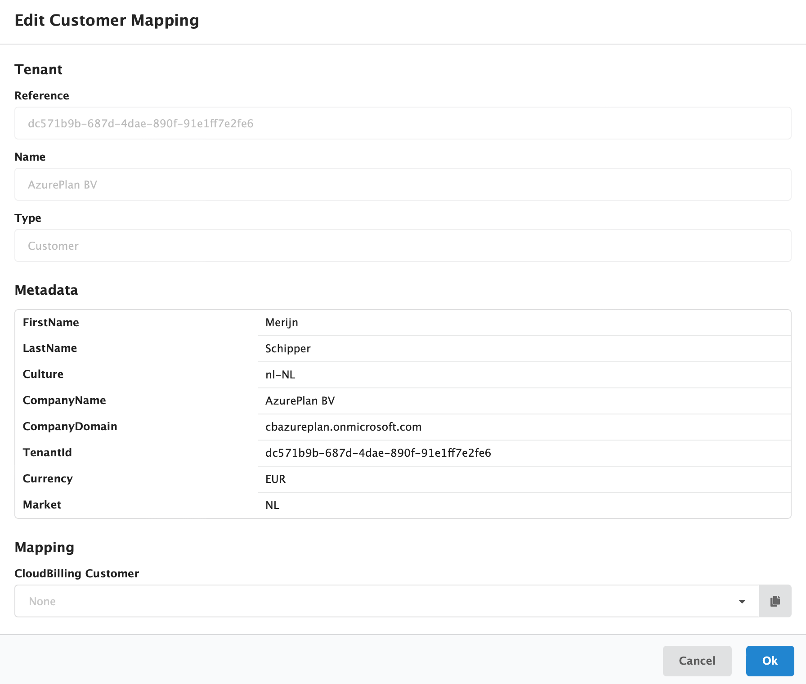The height and width of the screenshot is (684, 806).
Task: Click the Cancel button
Action: (697, 661)
